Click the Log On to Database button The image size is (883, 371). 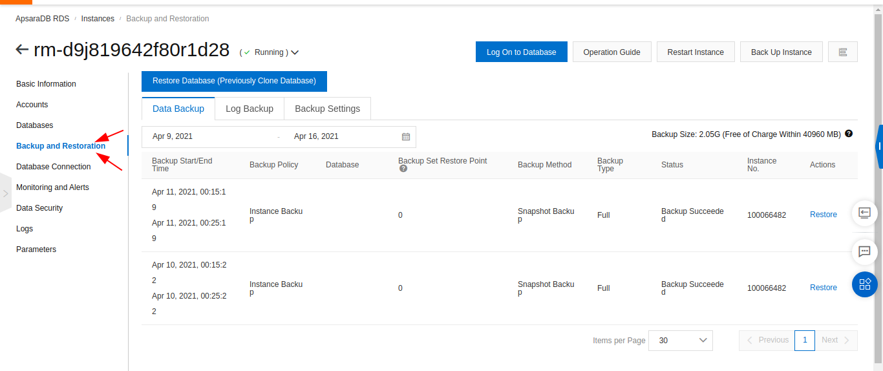click(521, 52)
